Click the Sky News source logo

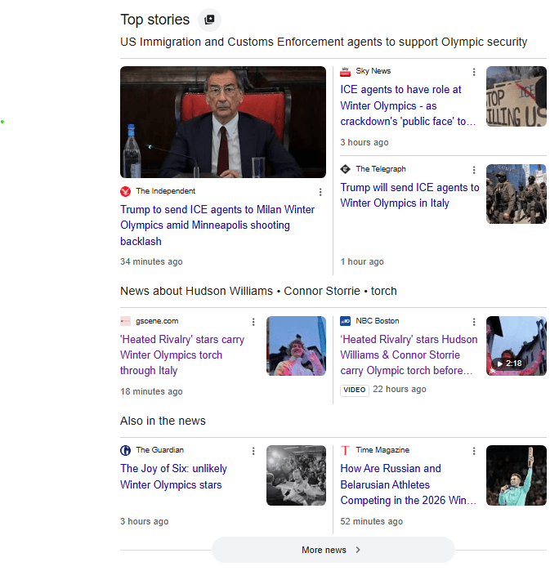tap(346, 72)
